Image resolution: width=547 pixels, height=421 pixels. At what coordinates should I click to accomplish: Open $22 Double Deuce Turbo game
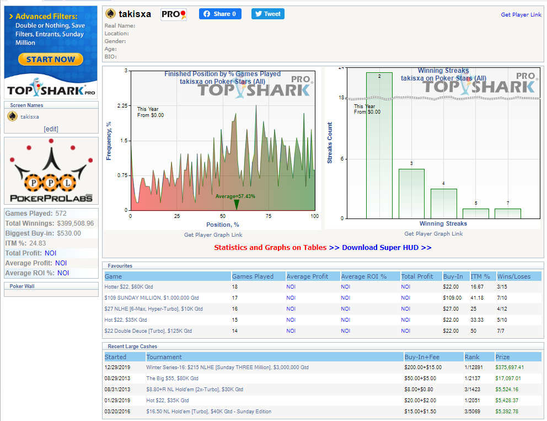148,331
